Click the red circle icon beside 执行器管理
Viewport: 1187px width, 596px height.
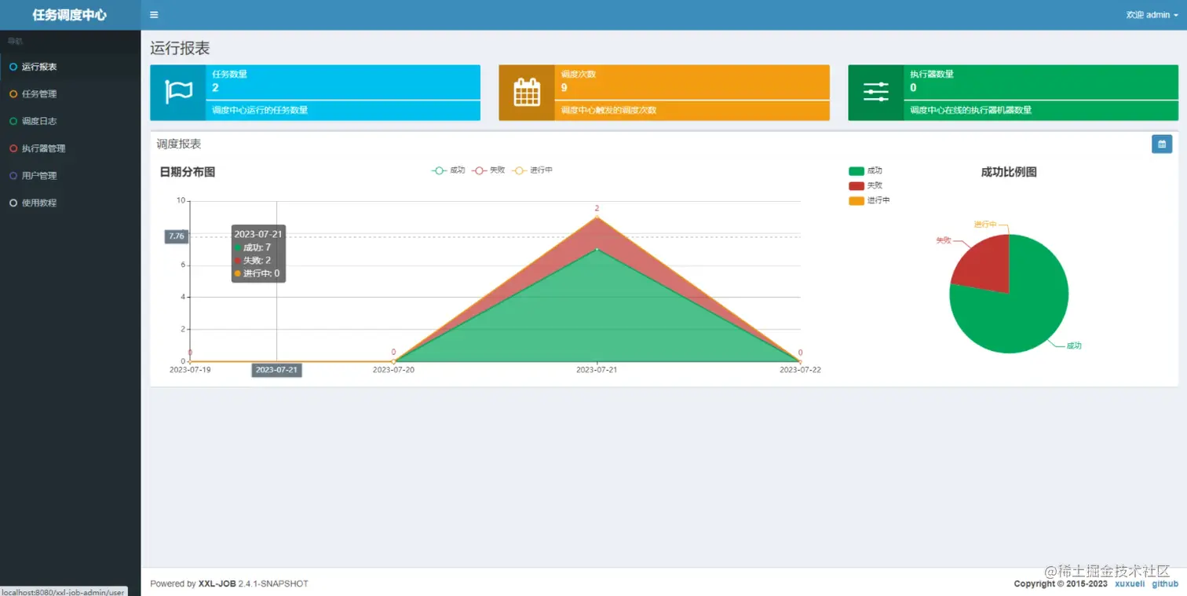click(13, 148)
